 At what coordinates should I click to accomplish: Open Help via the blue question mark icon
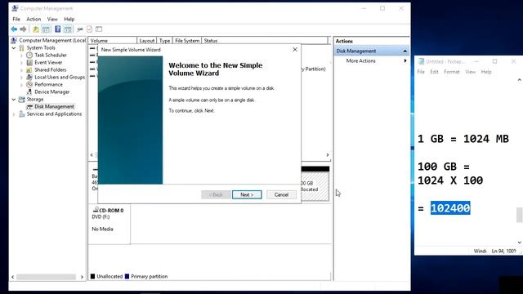(58, 29)
